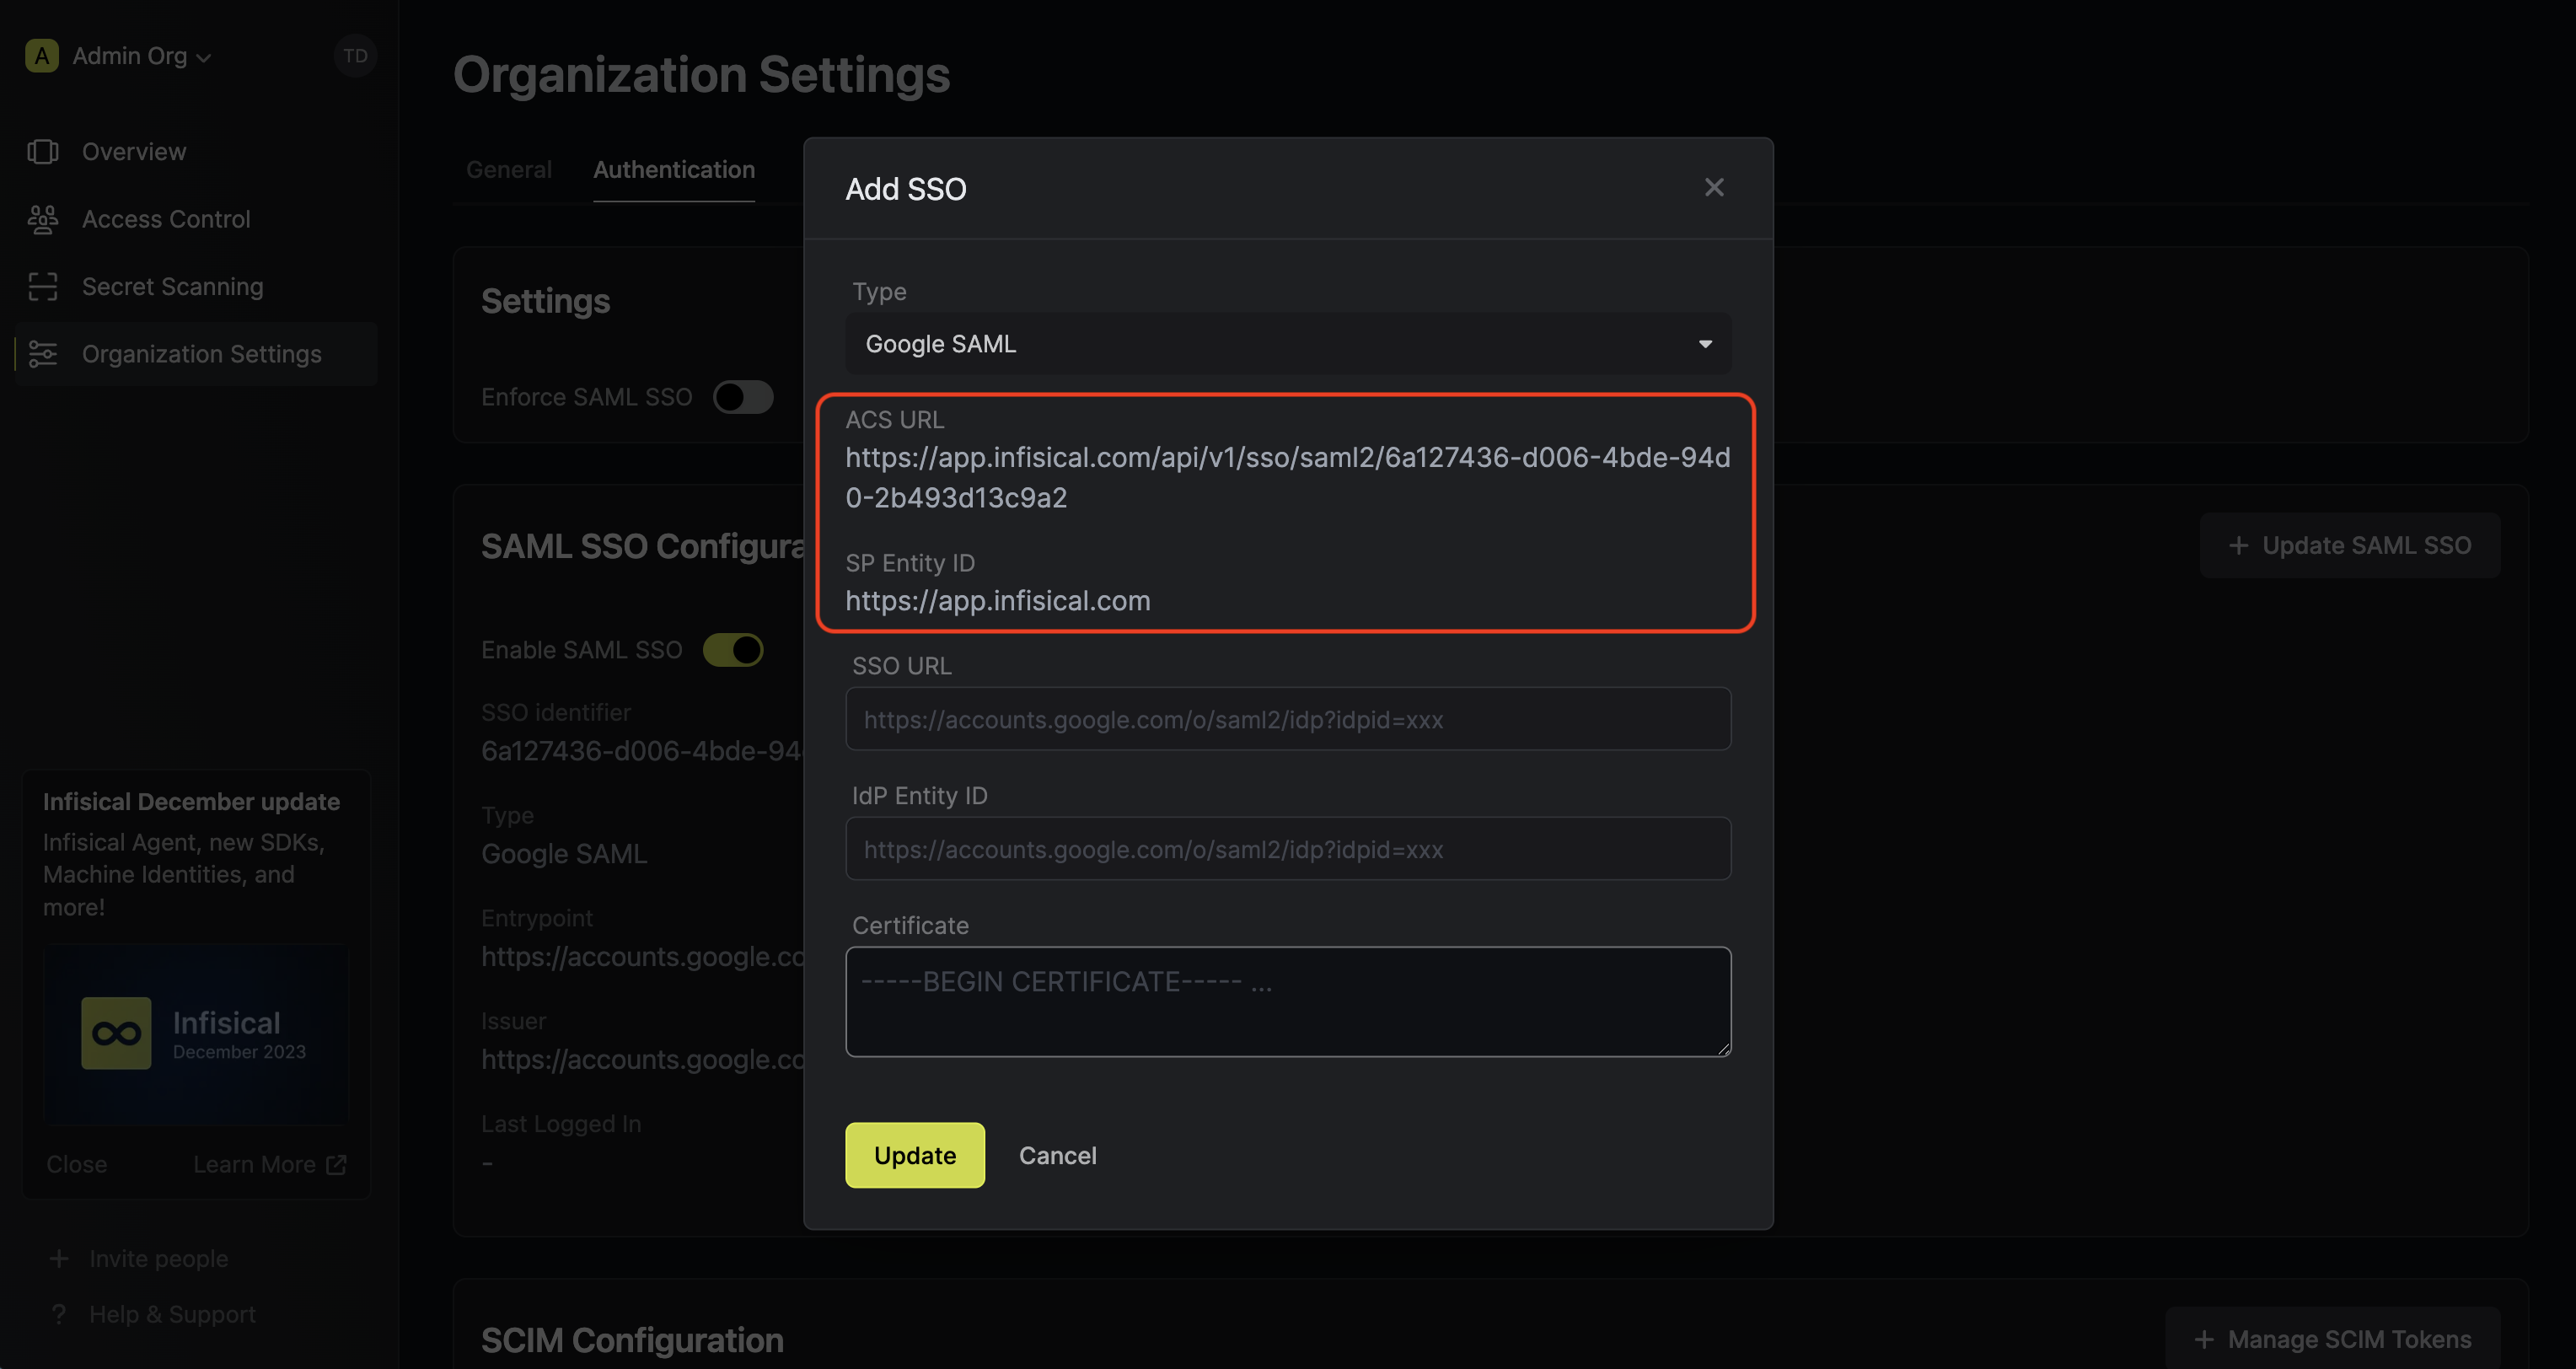Open Overview in the sidebar

196,151
